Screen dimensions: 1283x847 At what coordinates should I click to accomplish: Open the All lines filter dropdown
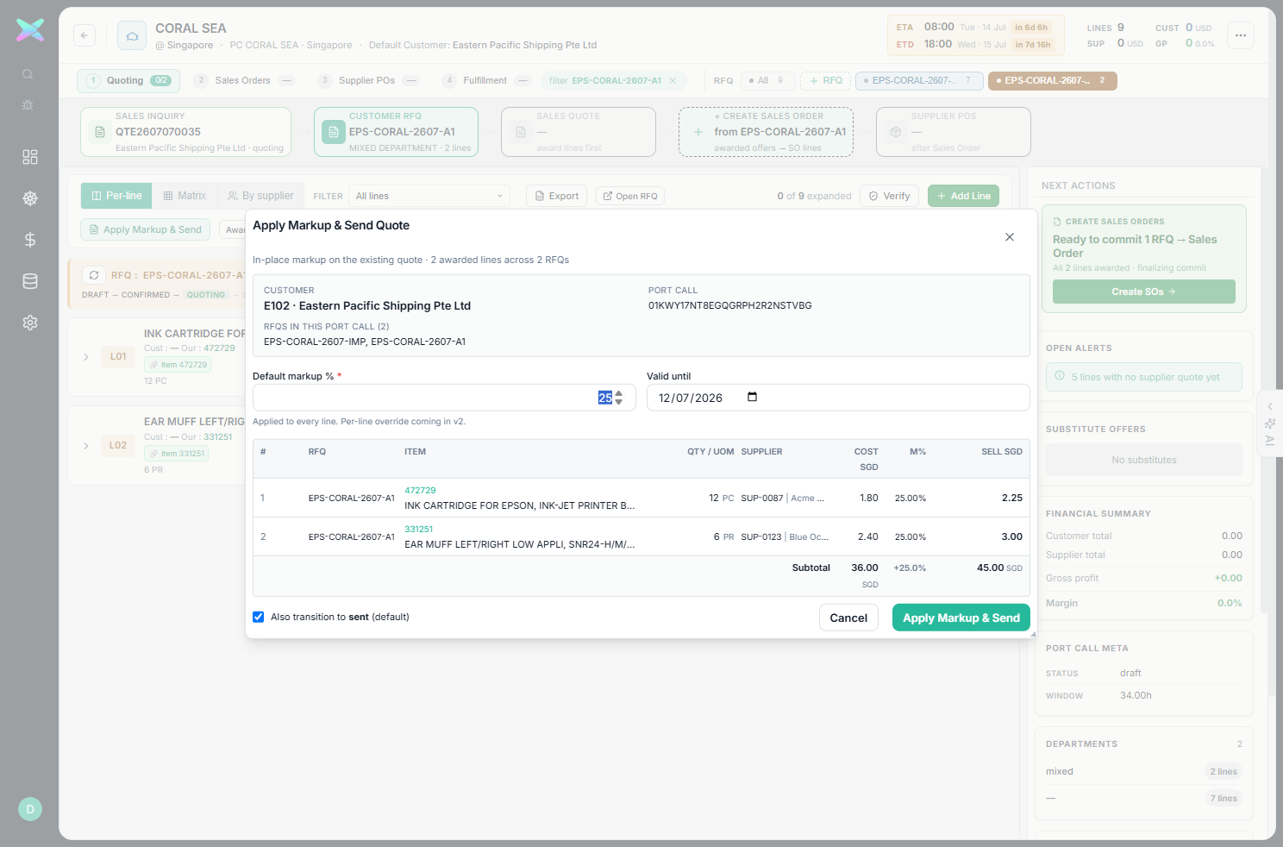pyautogui.click(x=429, y=196)
